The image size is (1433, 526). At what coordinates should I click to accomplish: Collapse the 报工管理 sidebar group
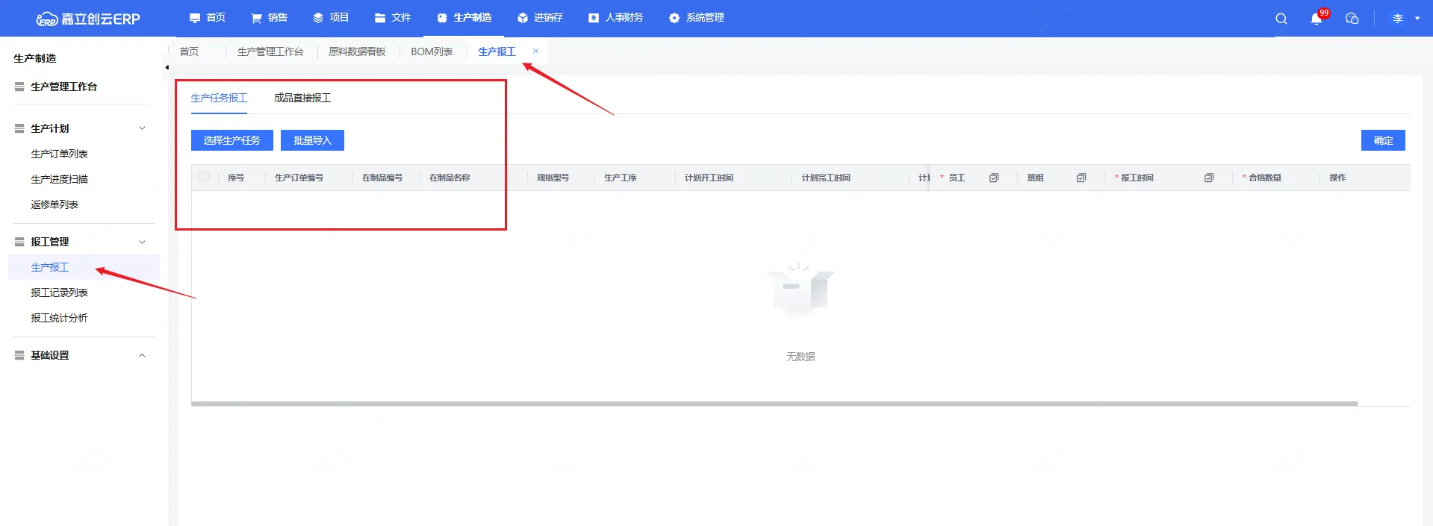point(142,242)
